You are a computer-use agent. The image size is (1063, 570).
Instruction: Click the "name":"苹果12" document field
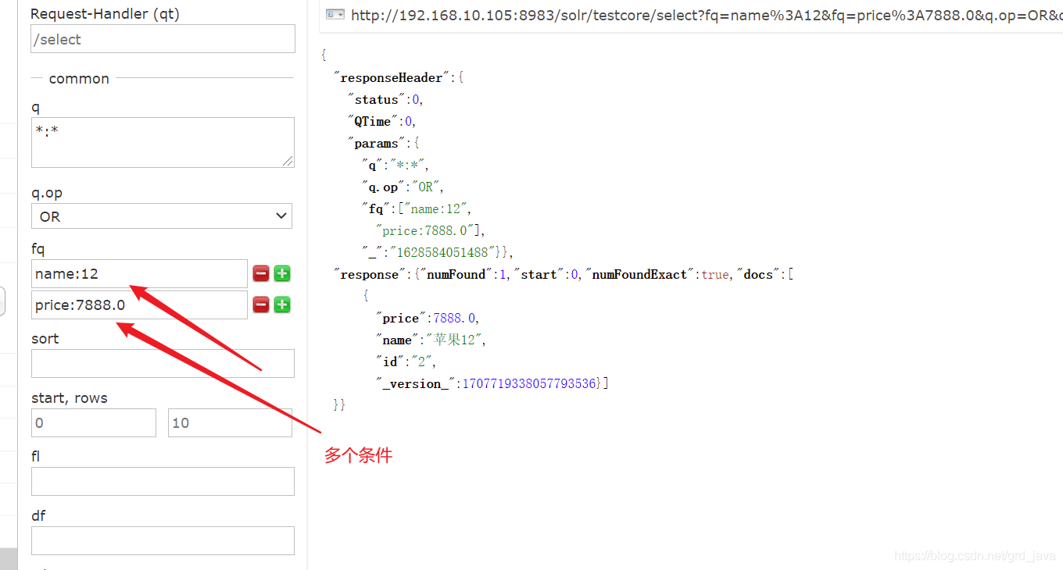click(x=431, y=340)
